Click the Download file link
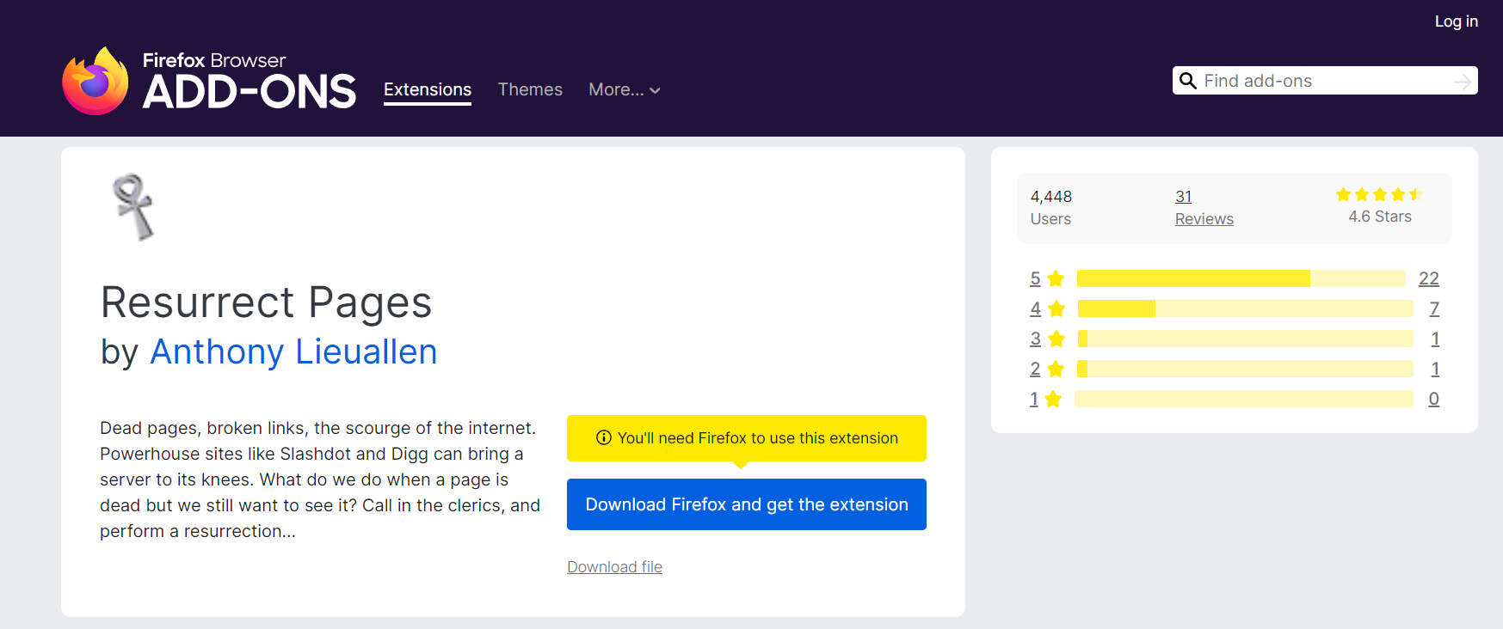This screenshot has height=629, width=1503. 614,567
